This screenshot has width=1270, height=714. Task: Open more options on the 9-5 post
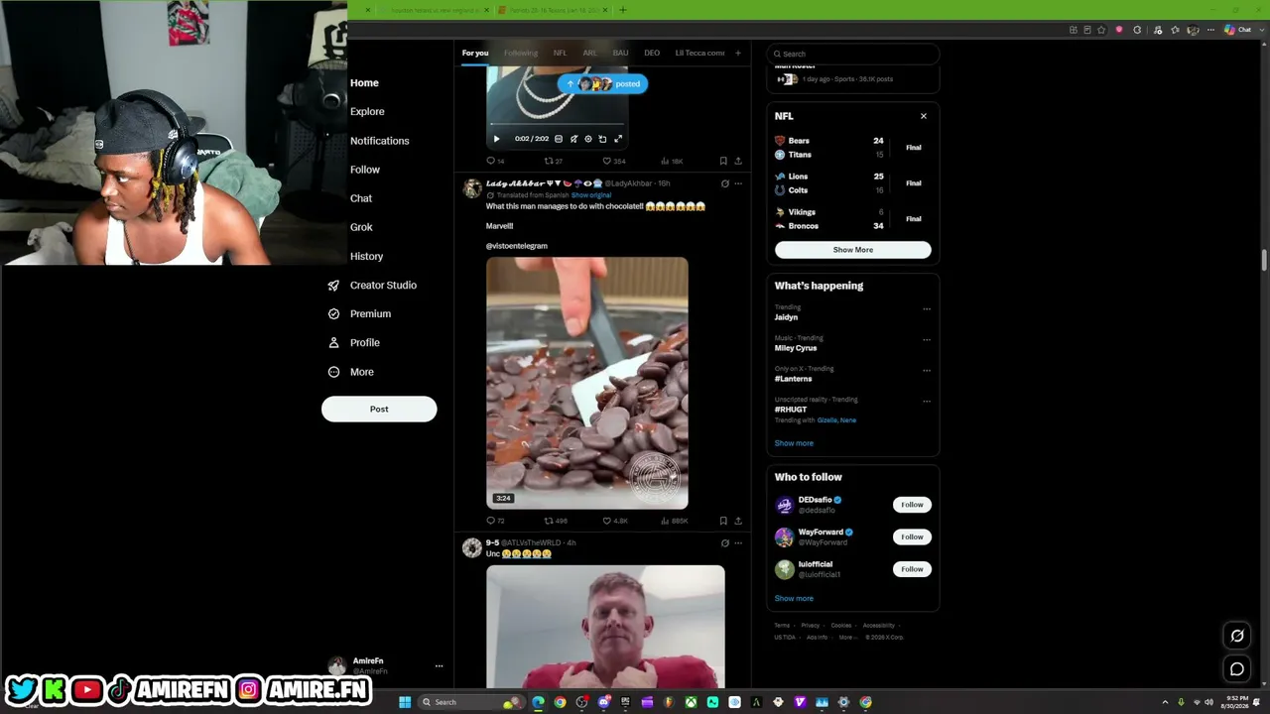coord(738,543)
